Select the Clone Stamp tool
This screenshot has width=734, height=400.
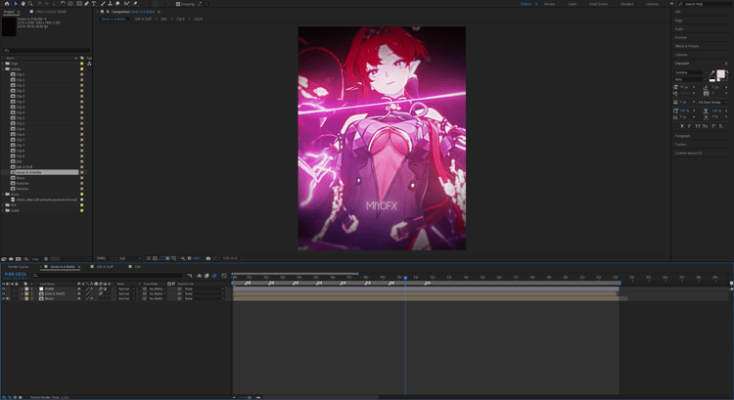(x=110, y=4)
